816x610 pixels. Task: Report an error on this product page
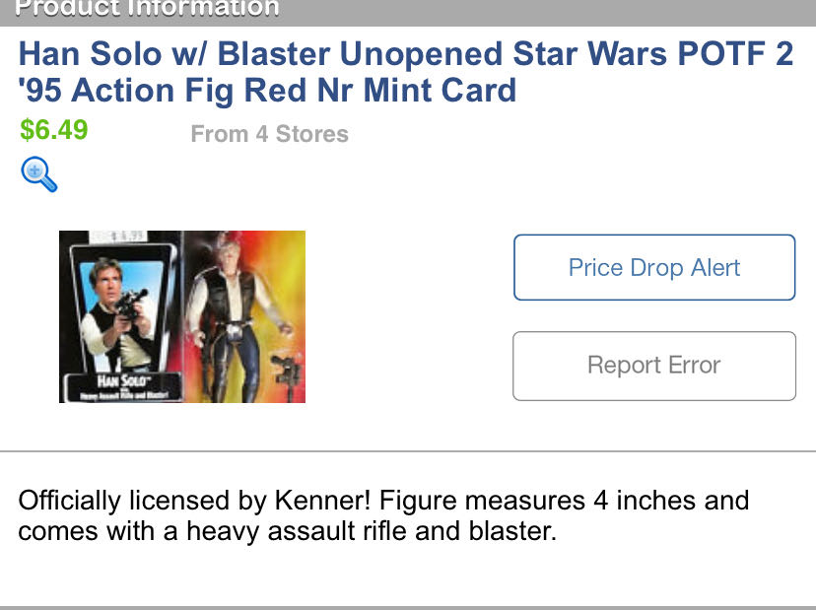point(653,366)
